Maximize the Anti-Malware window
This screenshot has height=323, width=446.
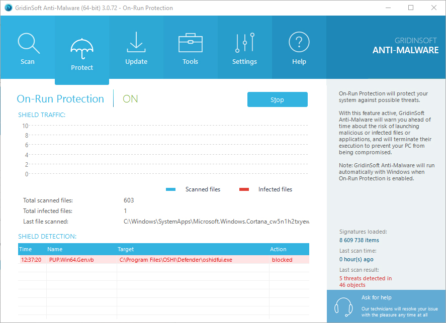411,8
